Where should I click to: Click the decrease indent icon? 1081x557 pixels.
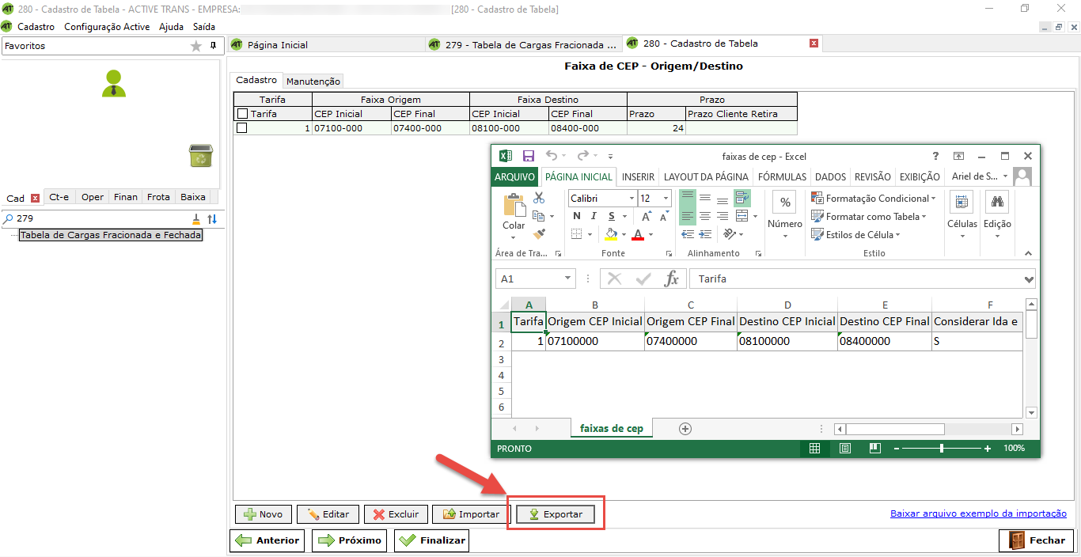pos(687,234)
